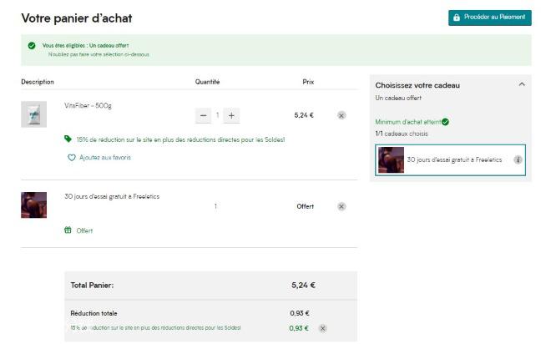The image size is (541, 344).
Task: Click the green eligibility checkmark icon
Action: coord(32,46)
